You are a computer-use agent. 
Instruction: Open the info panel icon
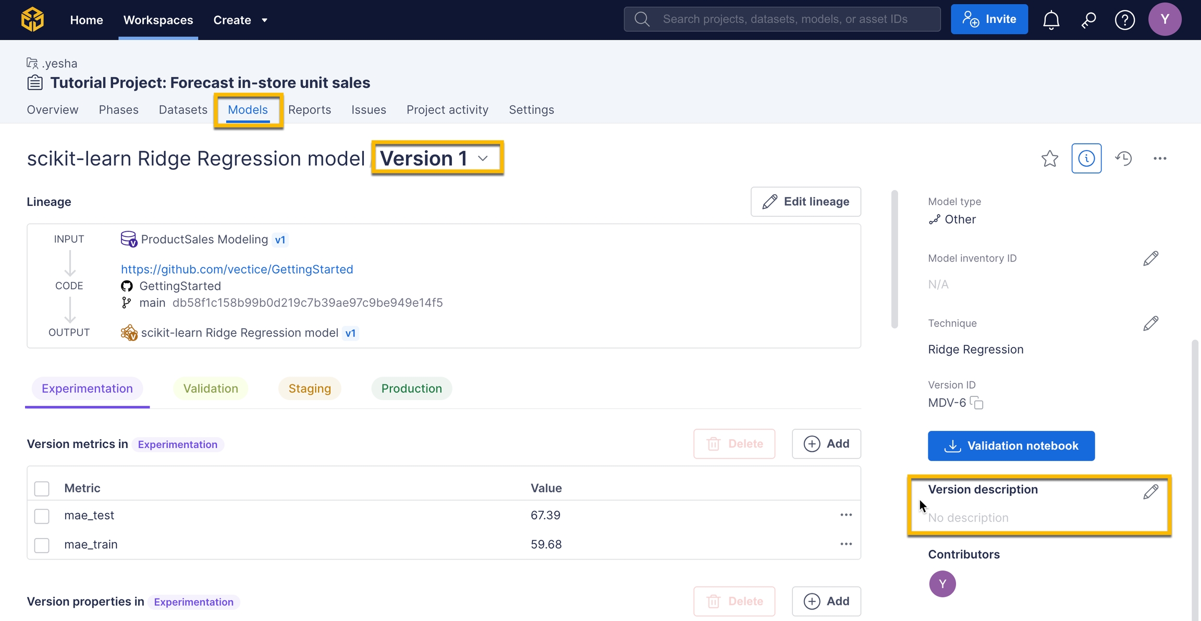(x=1086, y=158)
